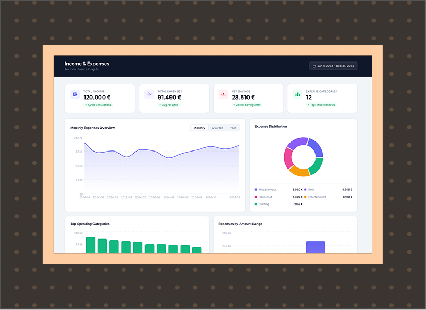This screenshot has width=426, height=310.
Task: Click the green Clothing legend dot
Action: coord(256,204)
